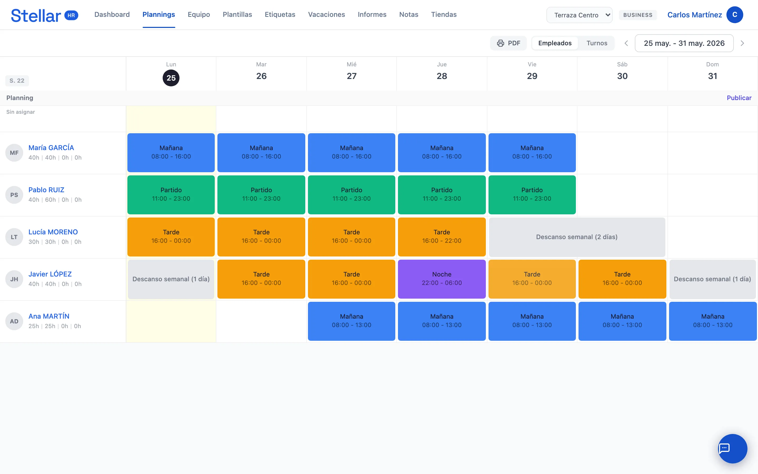758x474 pixels.
Task: Open the Plantillas tab
Action: coord(237,14)
